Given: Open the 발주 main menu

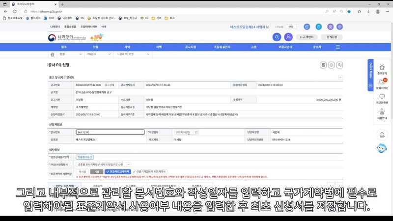Looking at the screenshot, I should tap(64, 47).
